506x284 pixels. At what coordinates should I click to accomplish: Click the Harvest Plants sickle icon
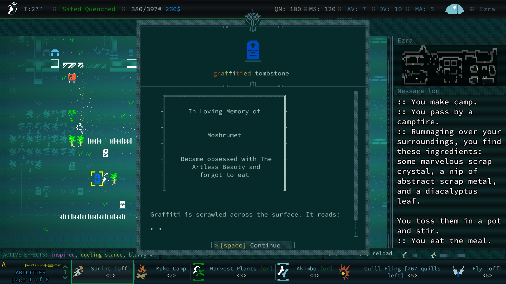coord(198,272)
